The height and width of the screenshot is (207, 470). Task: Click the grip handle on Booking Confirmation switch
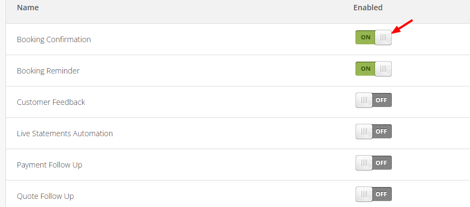[x=383, y=38]
